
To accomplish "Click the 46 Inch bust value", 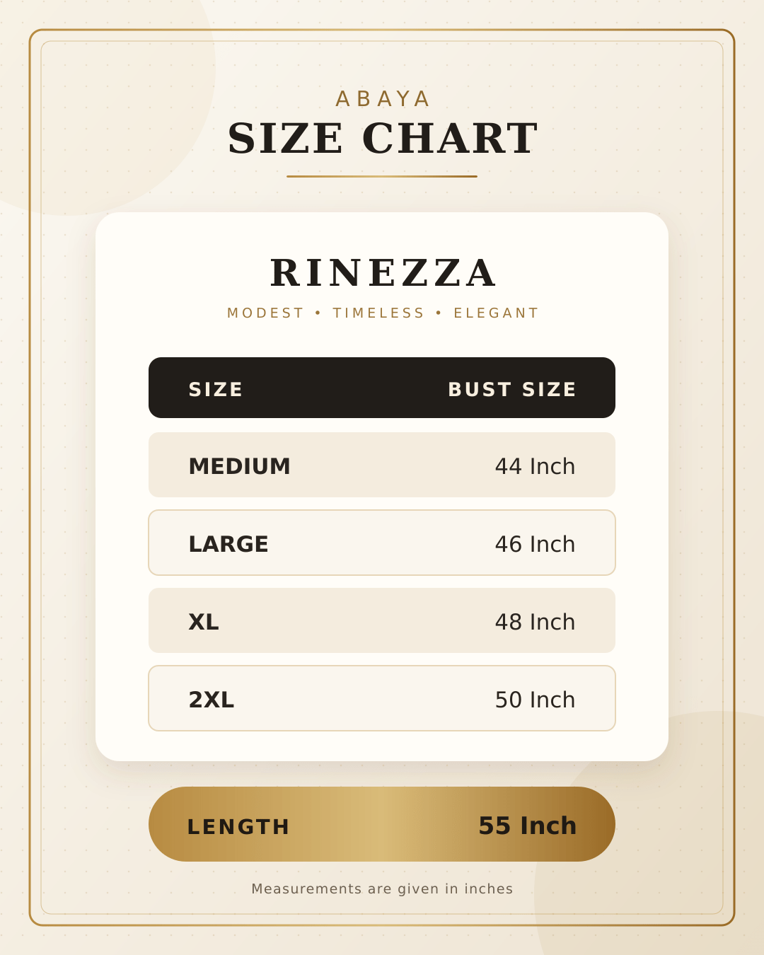I will tap(535, 544).
